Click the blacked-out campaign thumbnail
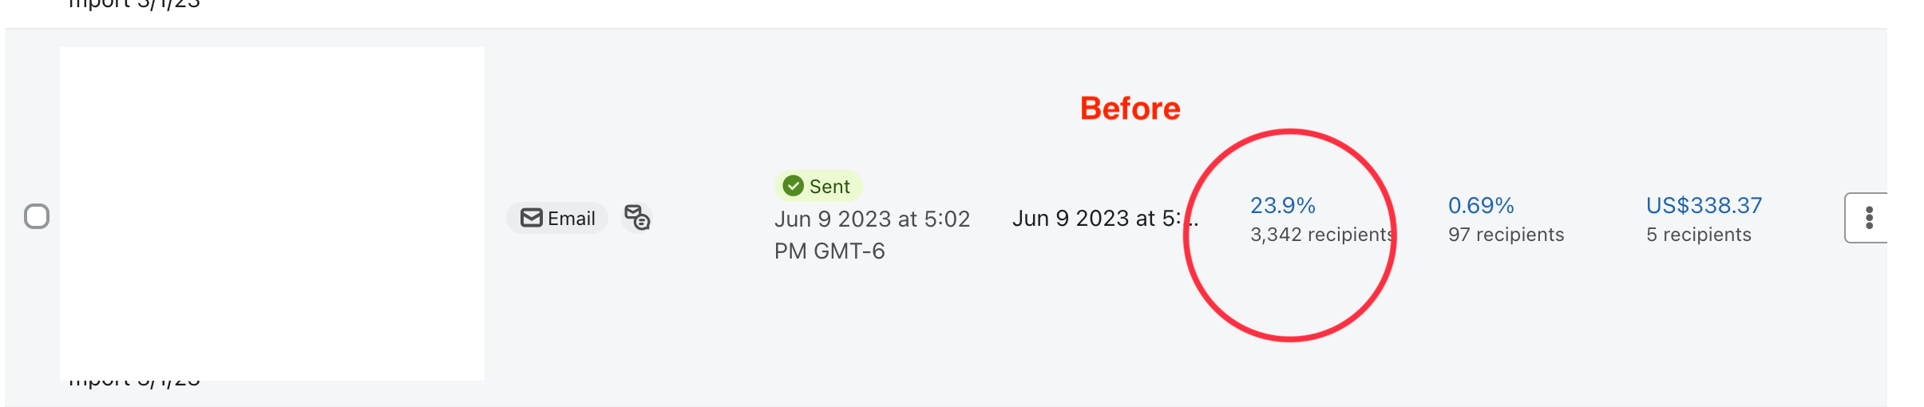 [272, 213]
